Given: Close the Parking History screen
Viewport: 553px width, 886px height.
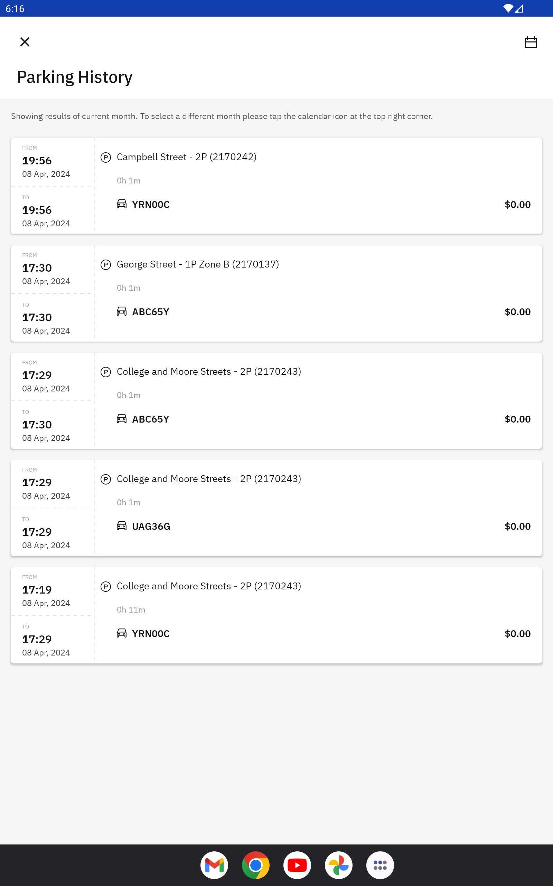Looking at the screenshot, I should 25,42.
